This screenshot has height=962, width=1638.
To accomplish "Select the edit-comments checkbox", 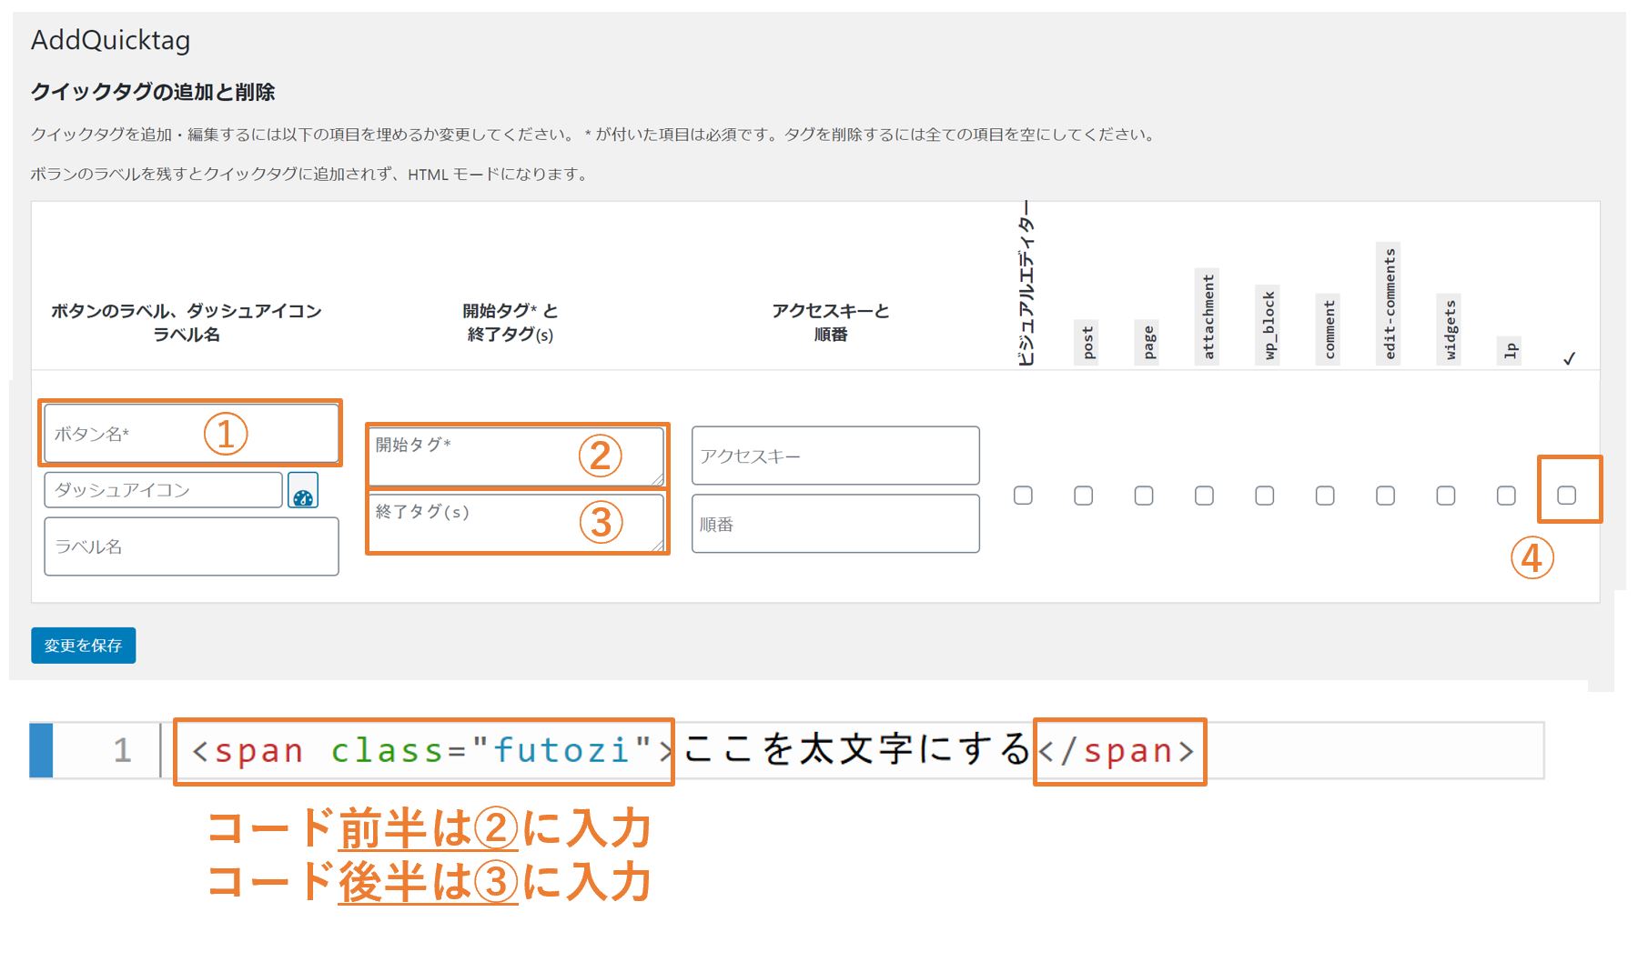I will coord(1385,496).
